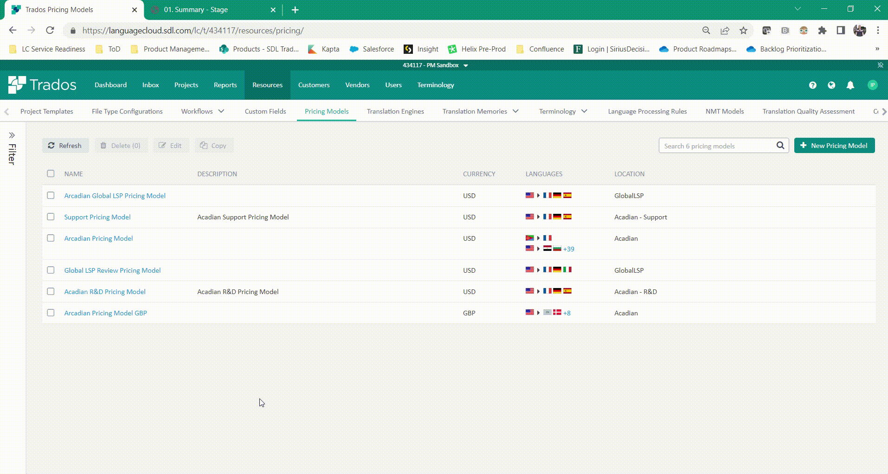Viewport: 888px width, 474px height.
Task: Click the share page icon
Action: tap(725, 31)
